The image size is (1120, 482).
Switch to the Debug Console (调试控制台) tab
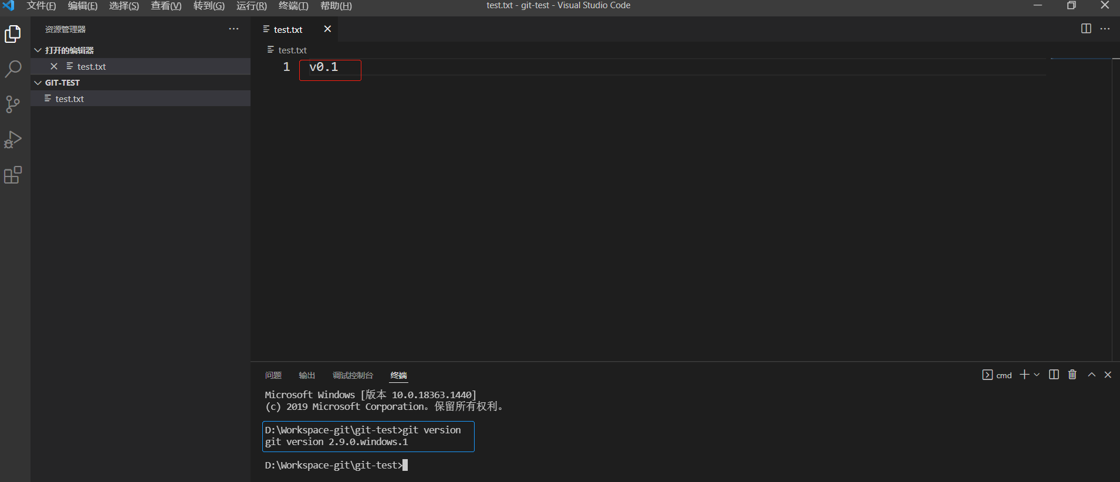tap(353, 375)
